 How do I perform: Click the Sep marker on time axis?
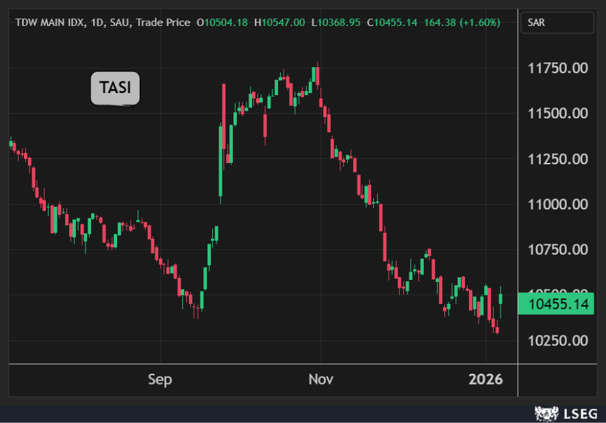(160, 379)
